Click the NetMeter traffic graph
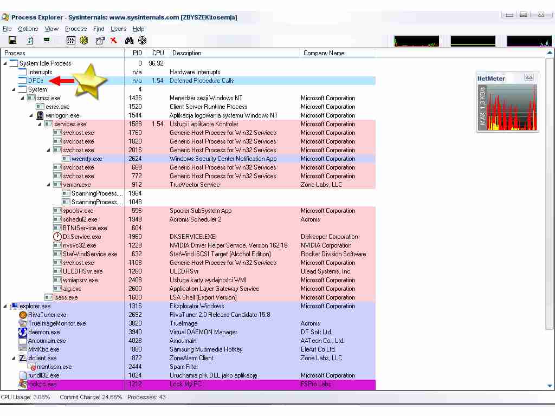This screenshot has width=555, height=416. click(x=508, y=108)
